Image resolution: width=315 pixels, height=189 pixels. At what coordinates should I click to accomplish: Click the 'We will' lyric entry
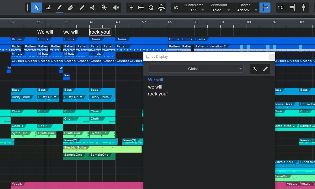coord(155,80)
